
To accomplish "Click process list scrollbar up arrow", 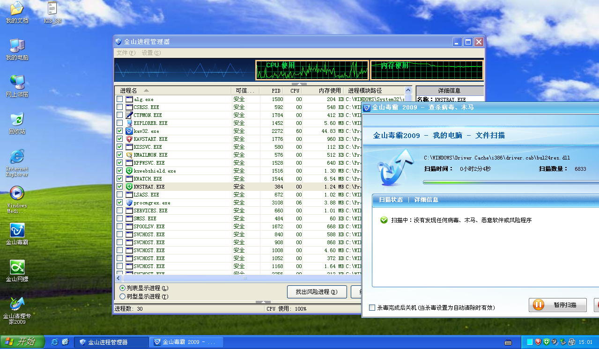I will [408, 90].
